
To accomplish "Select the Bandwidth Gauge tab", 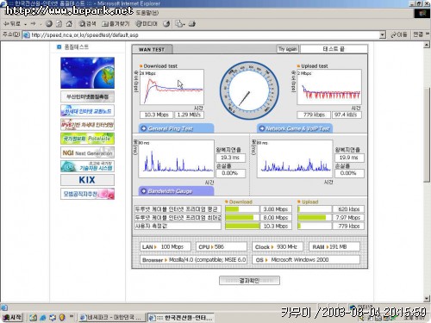I will pos(176,191).
